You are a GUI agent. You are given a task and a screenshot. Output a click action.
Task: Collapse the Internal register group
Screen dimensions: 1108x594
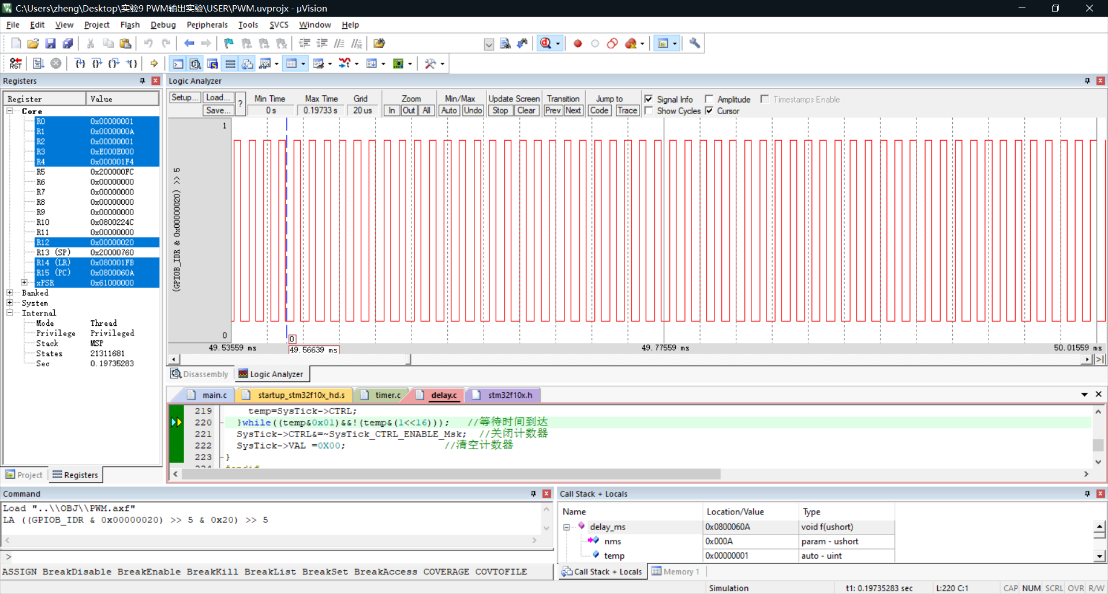(10, 313)
